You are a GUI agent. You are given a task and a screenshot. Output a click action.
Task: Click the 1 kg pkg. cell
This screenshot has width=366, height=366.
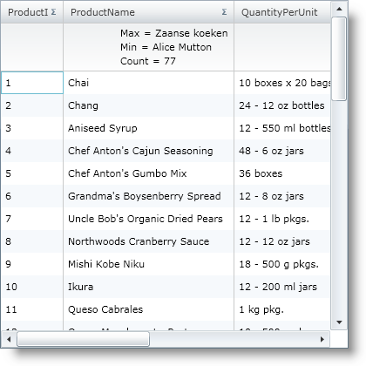282,309
